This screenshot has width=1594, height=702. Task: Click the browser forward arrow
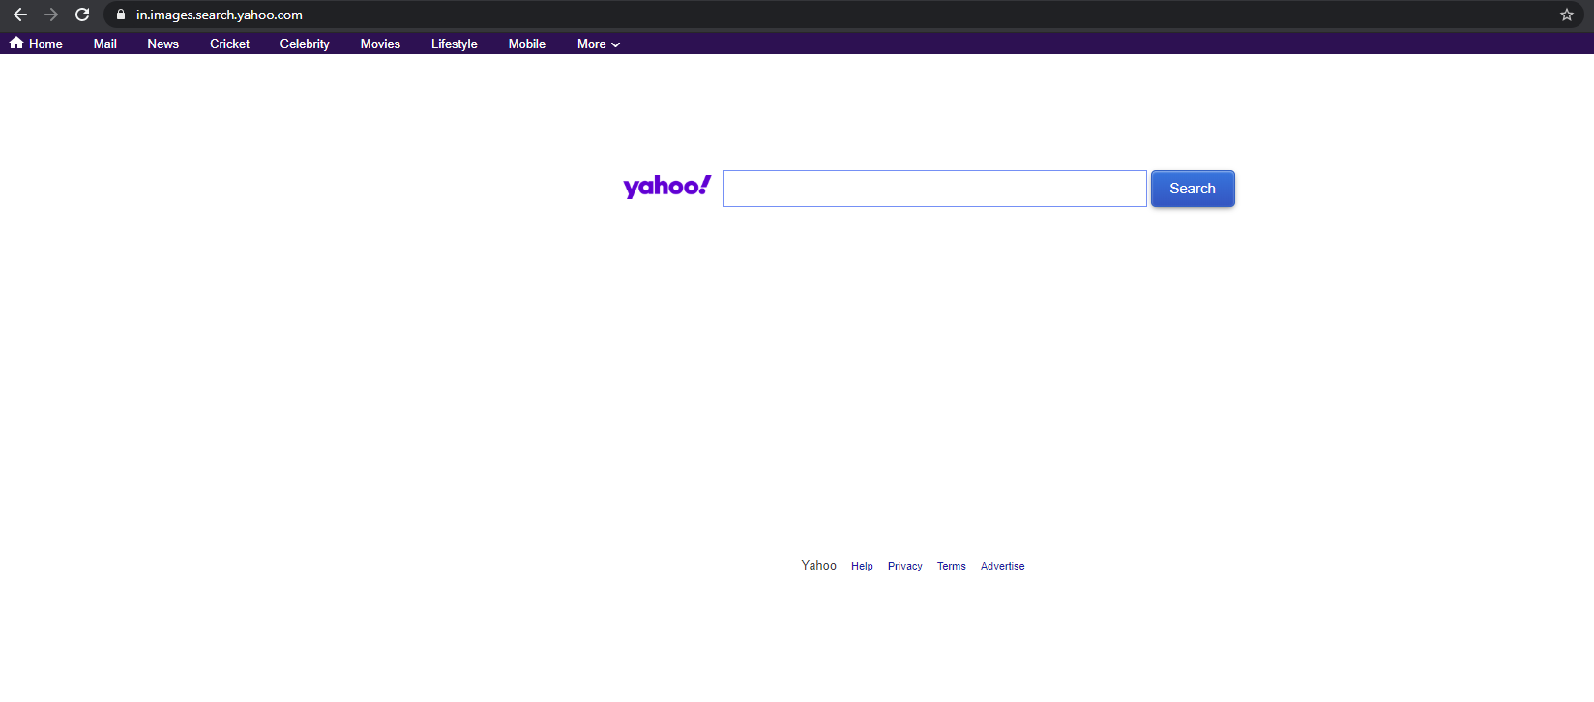pyautogui.click(x=51, y=15)
